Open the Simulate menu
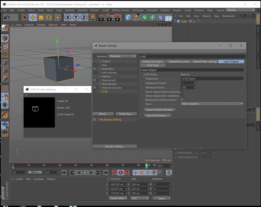This screenshot has height=207, width=261. [x=83, y=10]
